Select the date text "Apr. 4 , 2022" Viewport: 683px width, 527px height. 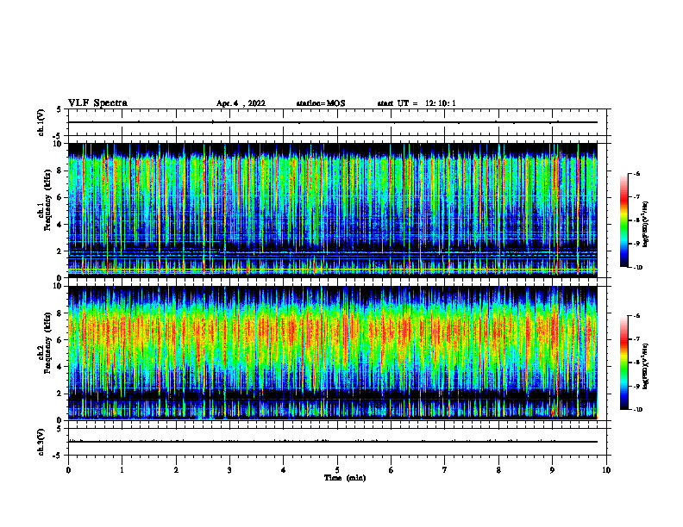(x=241, y=103)
